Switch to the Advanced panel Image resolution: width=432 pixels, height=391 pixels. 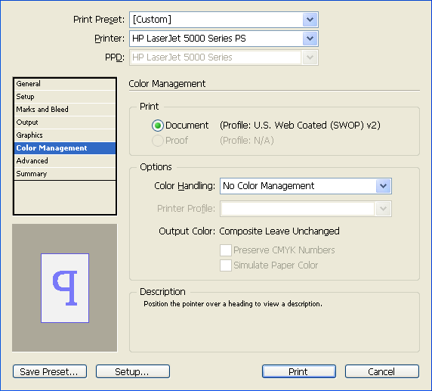click(65, 161)
